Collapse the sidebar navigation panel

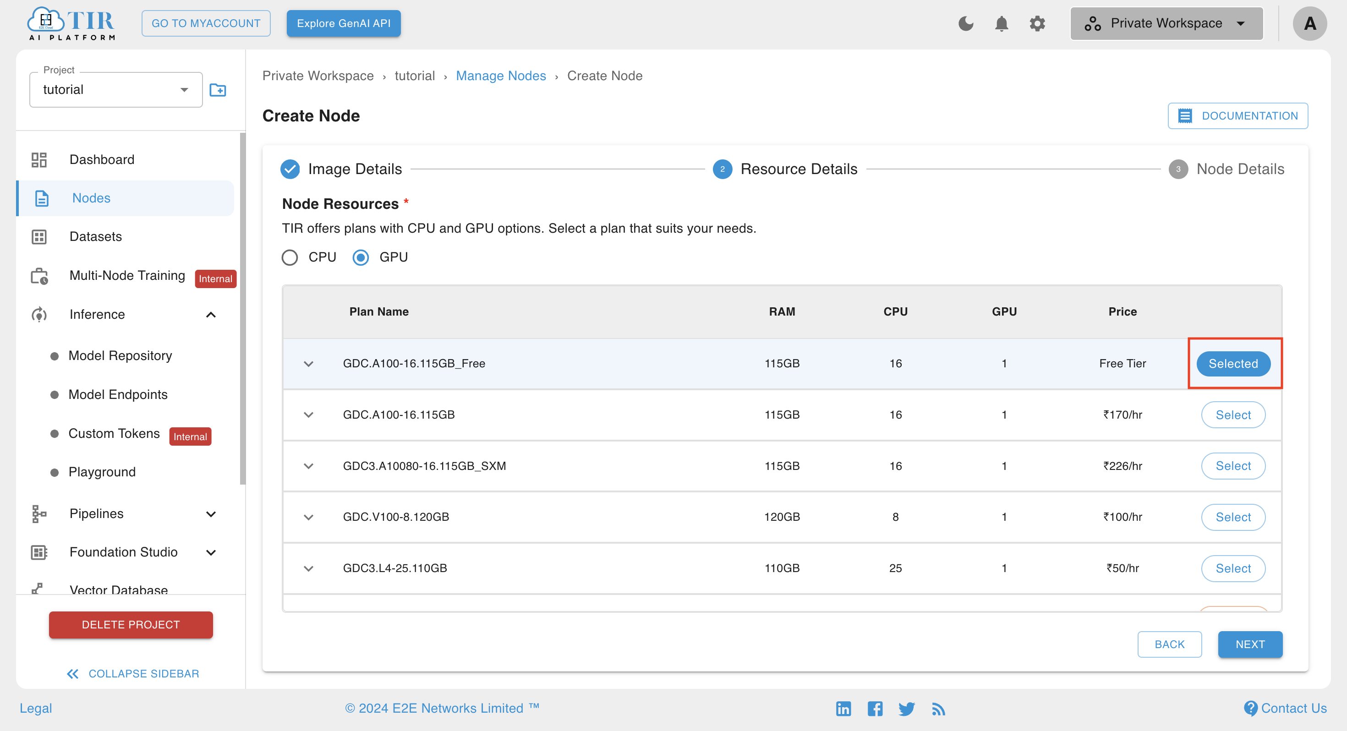click(x=132, y=672)
